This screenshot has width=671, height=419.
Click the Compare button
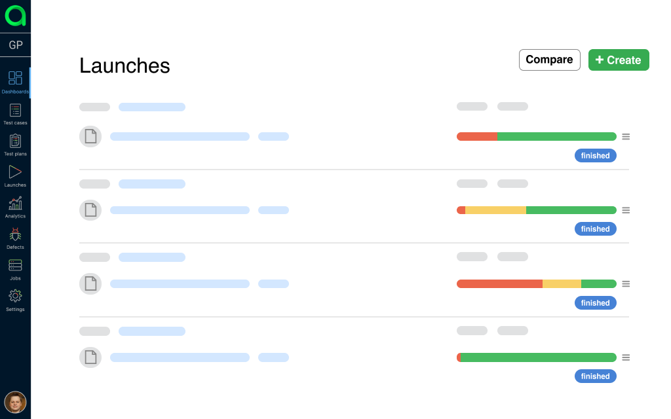point(549,60)
